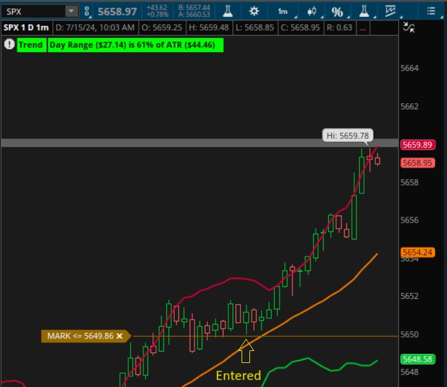Click the SPX 1 D 1m chart title

coord(26,28)
